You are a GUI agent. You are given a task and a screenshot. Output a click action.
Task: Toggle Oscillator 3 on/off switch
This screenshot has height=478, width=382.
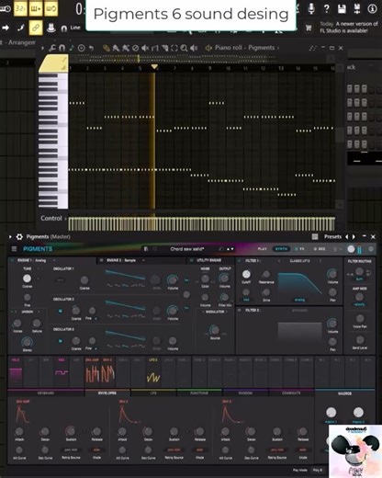(x=61, y=341)
